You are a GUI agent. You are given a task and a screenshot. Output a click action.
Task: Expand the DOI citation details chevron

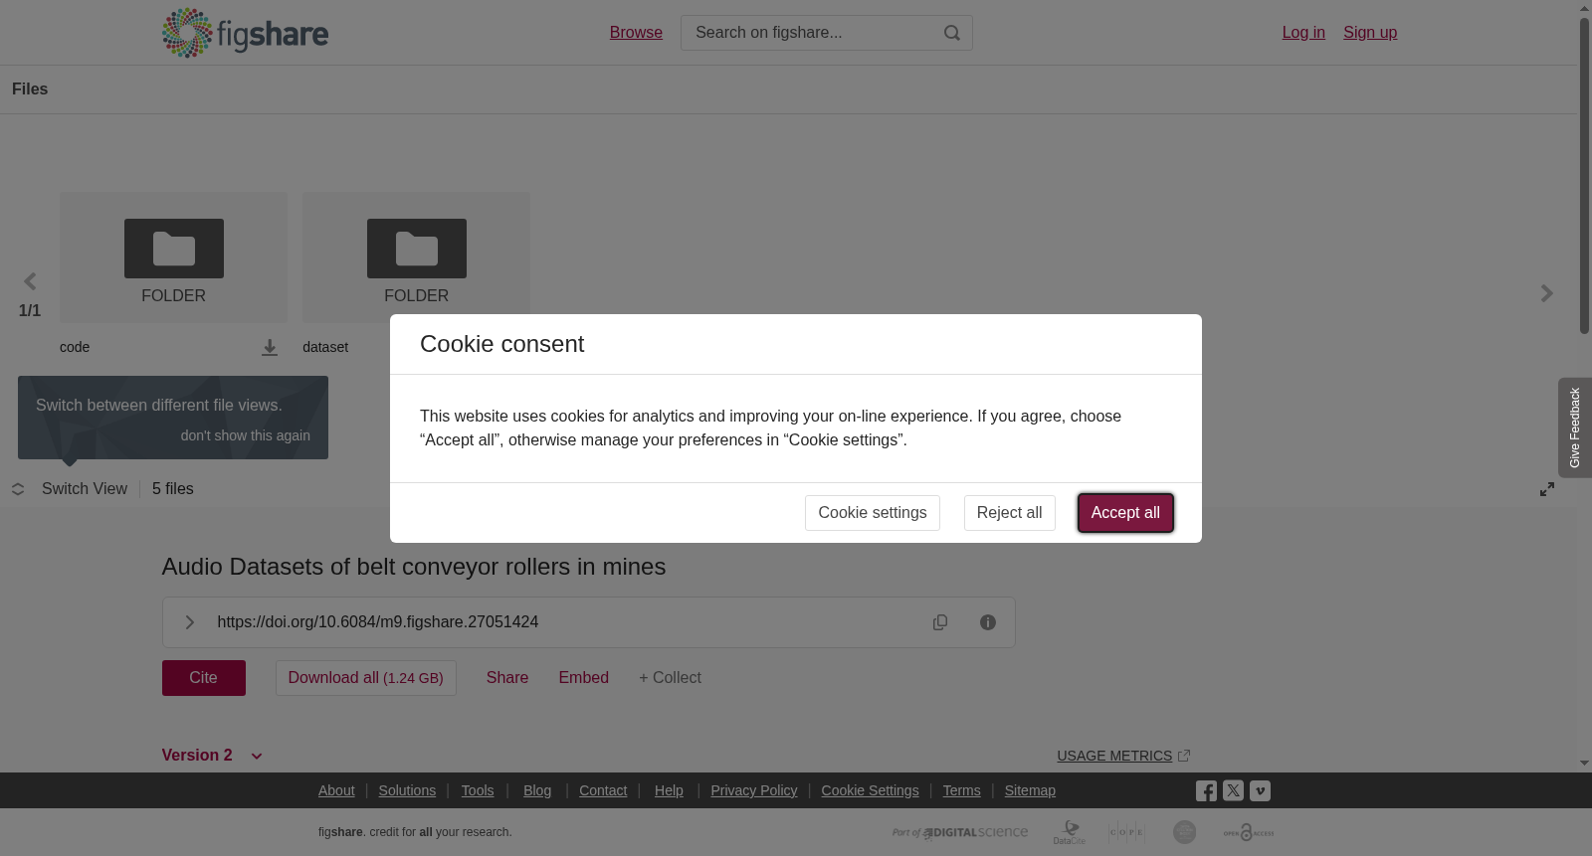[x=189, y=622]
